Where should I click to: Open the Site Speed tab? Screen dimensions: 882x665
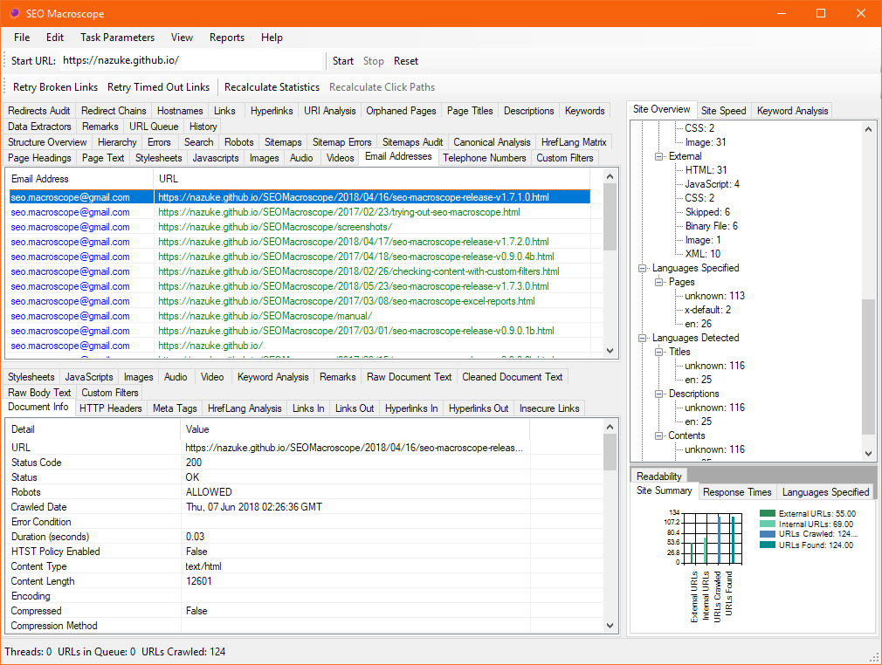pos(723,111)
